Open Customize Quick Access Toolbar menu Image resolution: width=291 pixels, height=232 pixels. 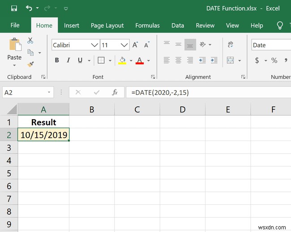click(x=66, y=8)
